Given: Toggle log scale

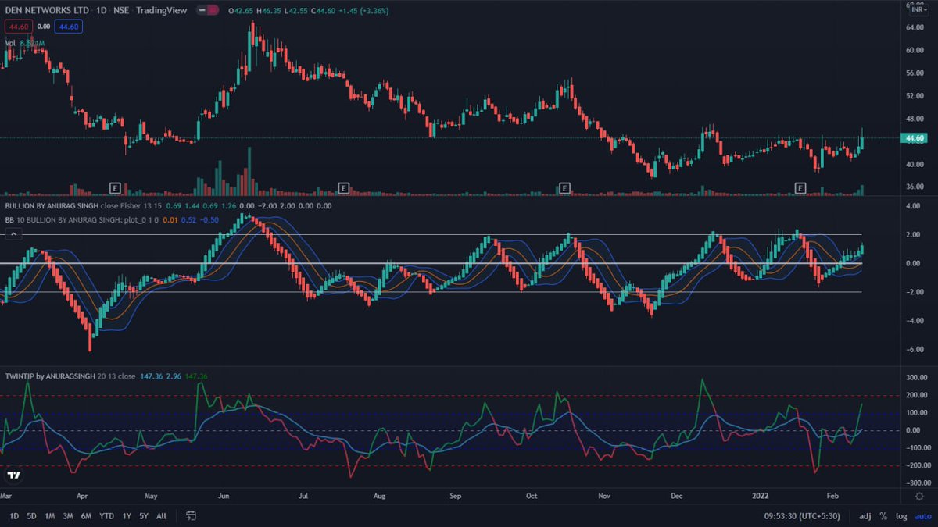Looking at the screenshot, I should (901, 516).
